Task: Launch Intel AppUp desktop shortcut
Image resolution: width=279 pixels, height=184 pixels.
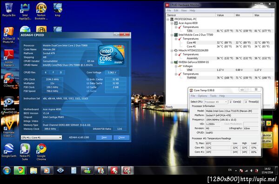Action: coord(25,11)
